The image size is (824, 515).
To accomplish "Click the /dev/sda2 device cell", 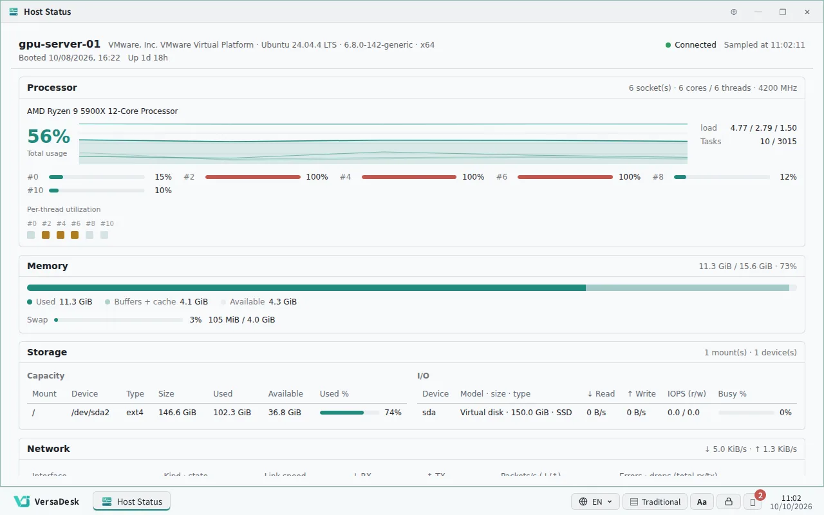I will (90, 413).
